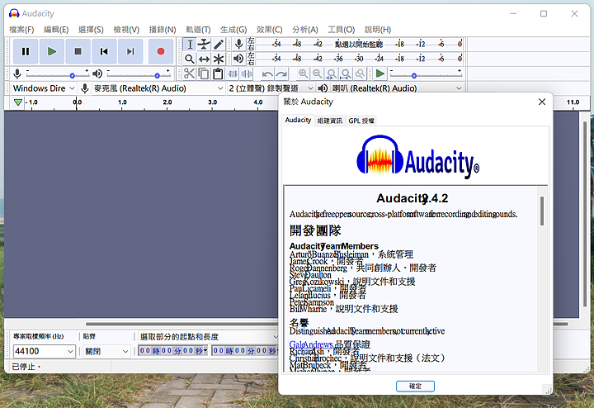This screenshot has width=594, height=408.
Task: Click the Stop transport button
Action: pos(78,51)
